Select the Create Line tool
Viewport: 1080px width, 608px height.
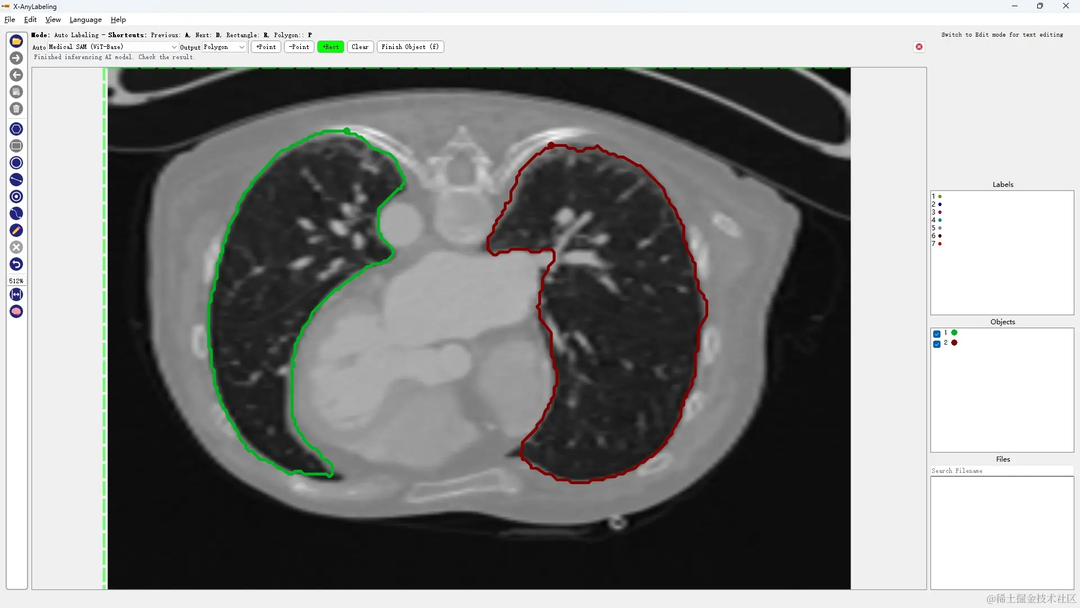(16, 180)
